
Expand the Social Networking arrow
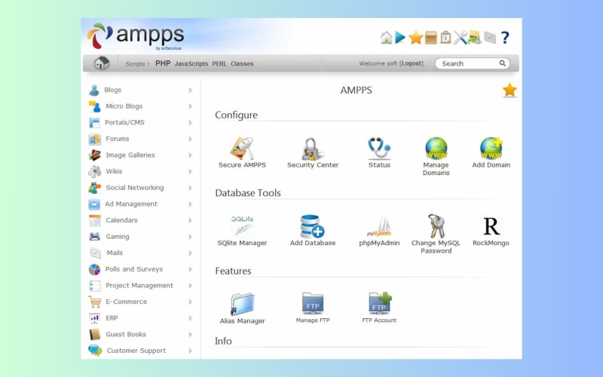[x=191, y=188]
